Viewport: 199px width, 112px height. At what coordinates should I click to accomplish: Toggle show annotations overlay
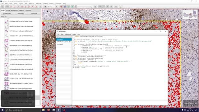pos(61,7)
